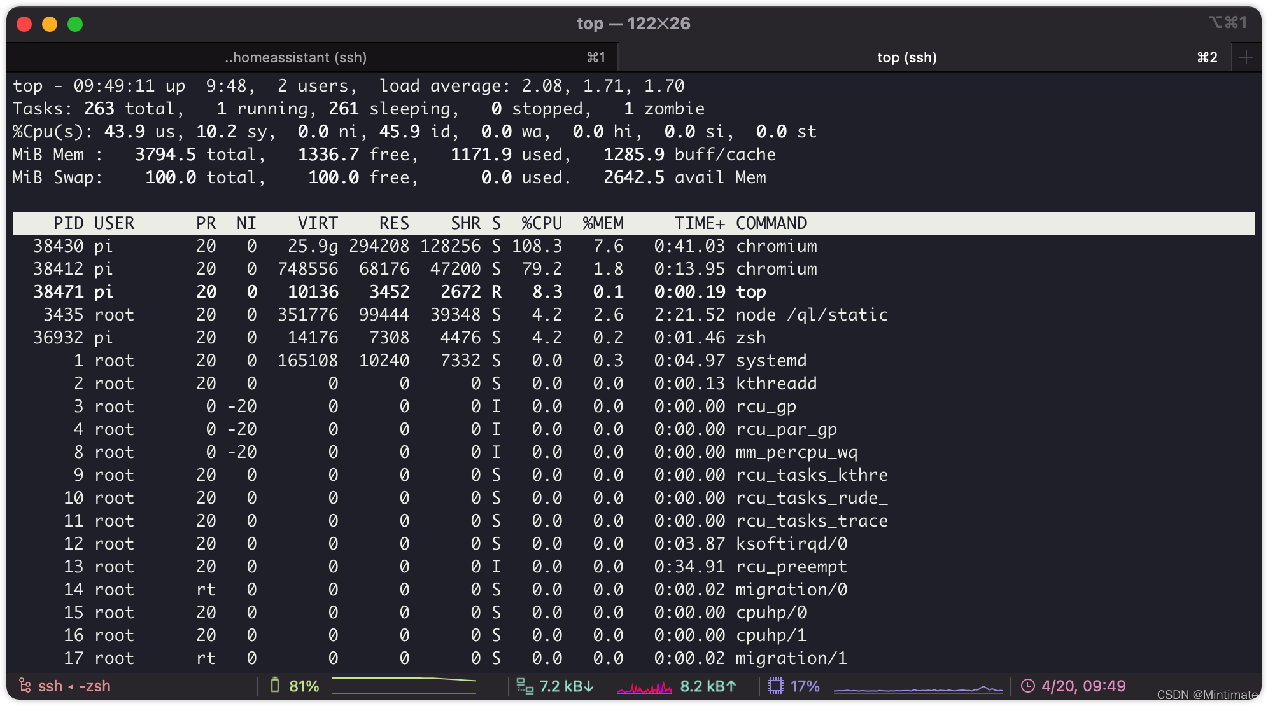Open a new tab with the plus button
This screenshot has height=706, width=1268.
[1245, 57]
